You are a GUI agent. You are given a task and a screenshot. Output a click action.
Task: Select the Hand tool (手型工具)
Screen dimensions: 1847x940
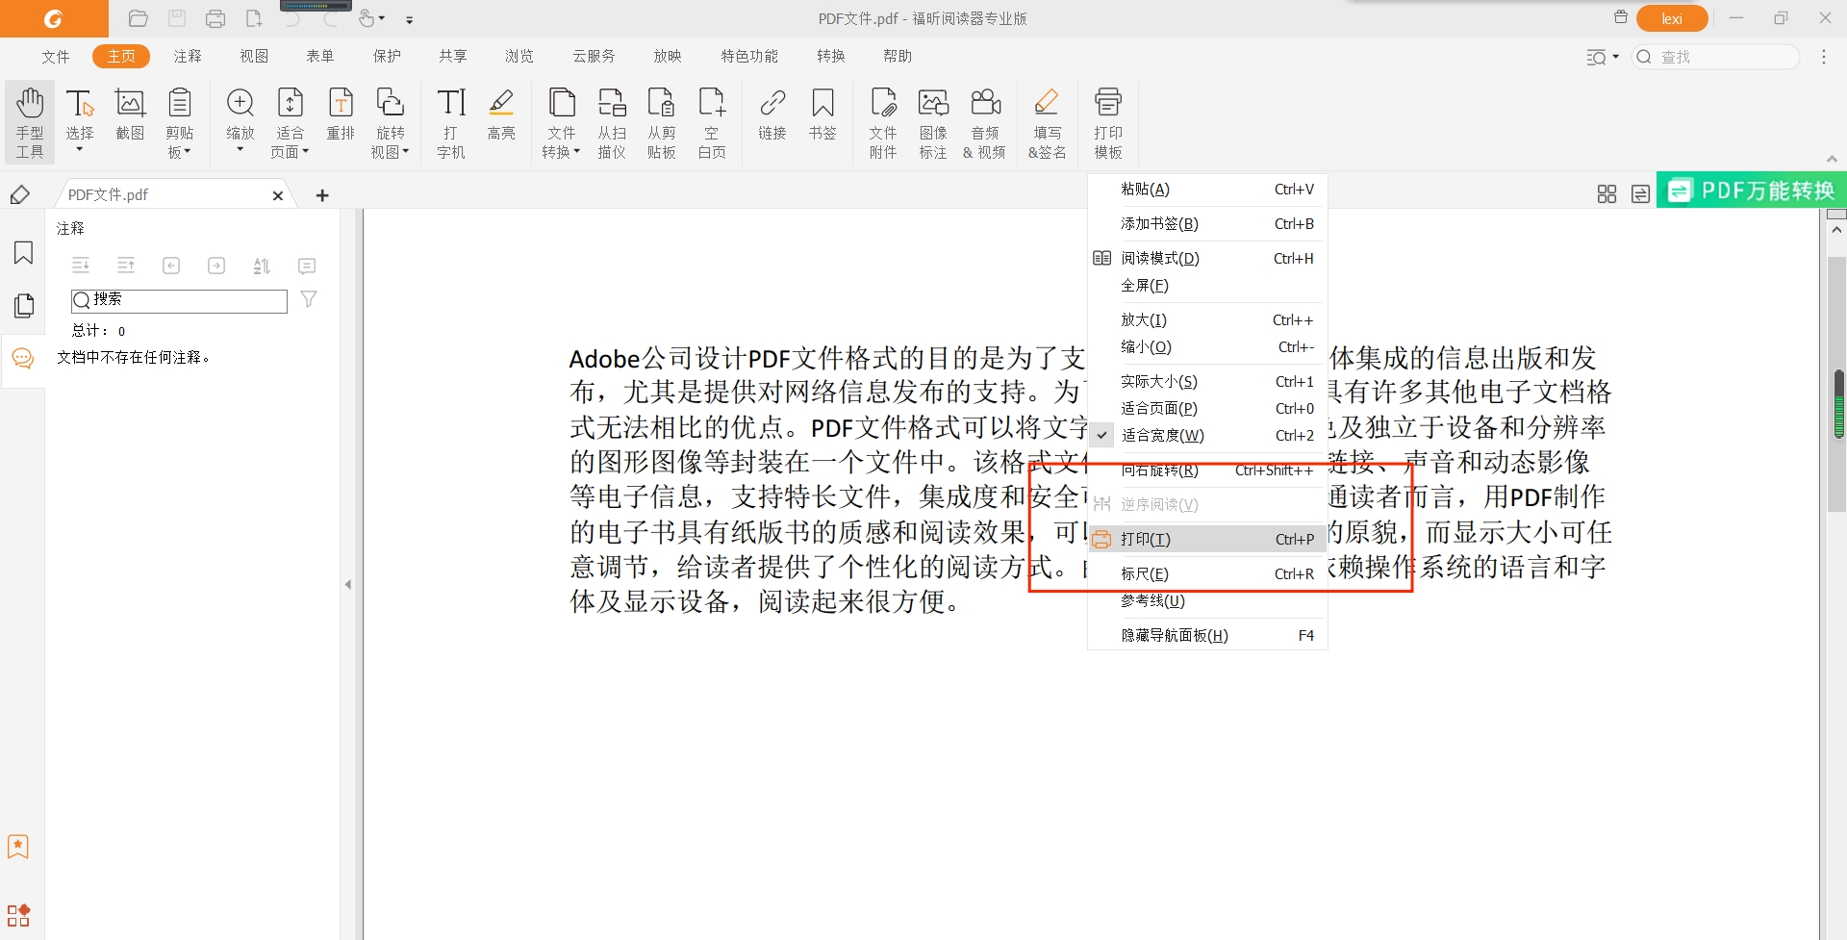(x=30, y=121)
